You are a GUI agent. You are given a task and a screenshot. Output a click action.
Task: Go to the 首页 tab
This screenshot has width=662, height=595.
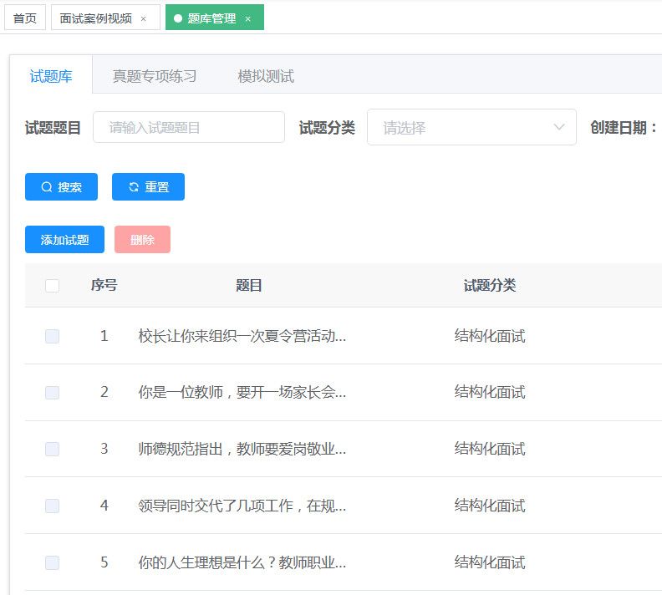25,18
